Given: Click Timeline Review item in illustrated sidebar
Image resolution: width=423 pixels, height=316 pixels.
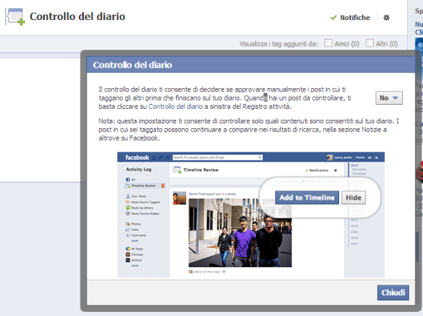Looking at the screenshot, I should (x=145, y=186).
